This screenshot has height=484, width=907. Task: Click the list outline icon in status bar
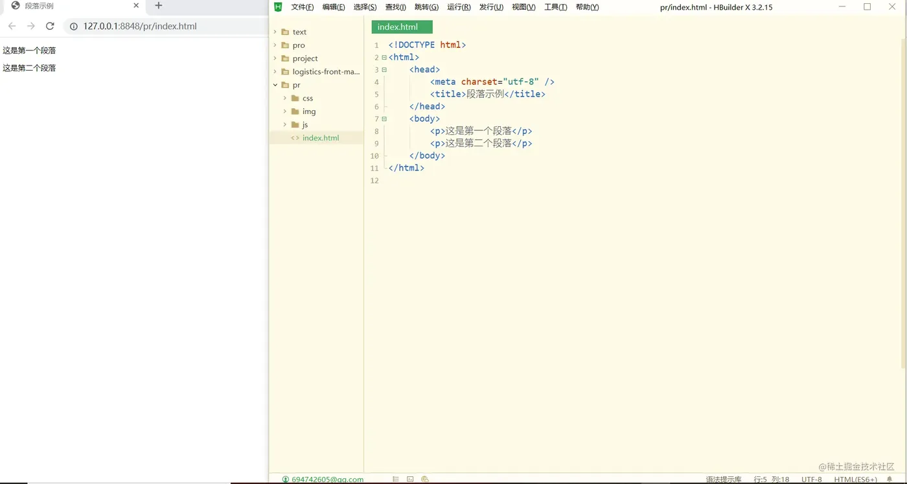(x=396, y=479)
